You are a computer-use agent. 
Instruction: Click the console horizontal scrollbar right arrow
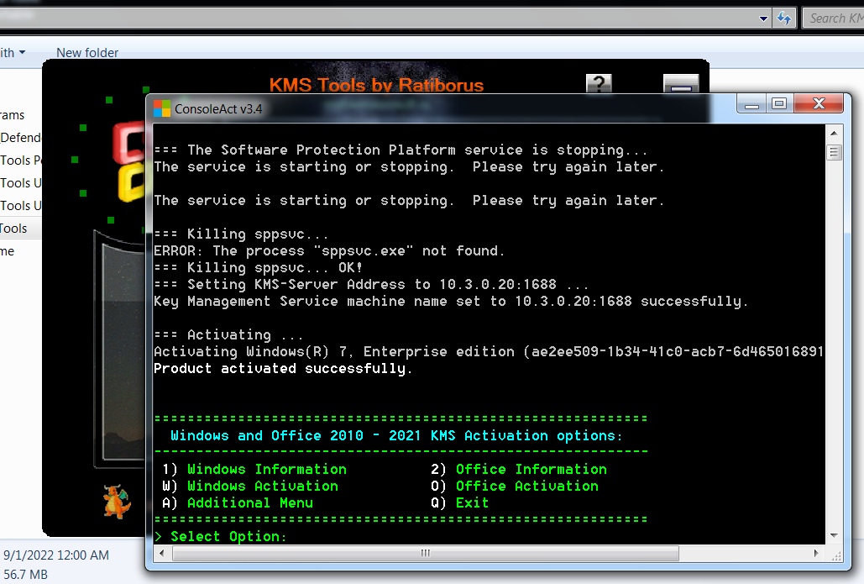pyautogui.click(x=816, y=553)
